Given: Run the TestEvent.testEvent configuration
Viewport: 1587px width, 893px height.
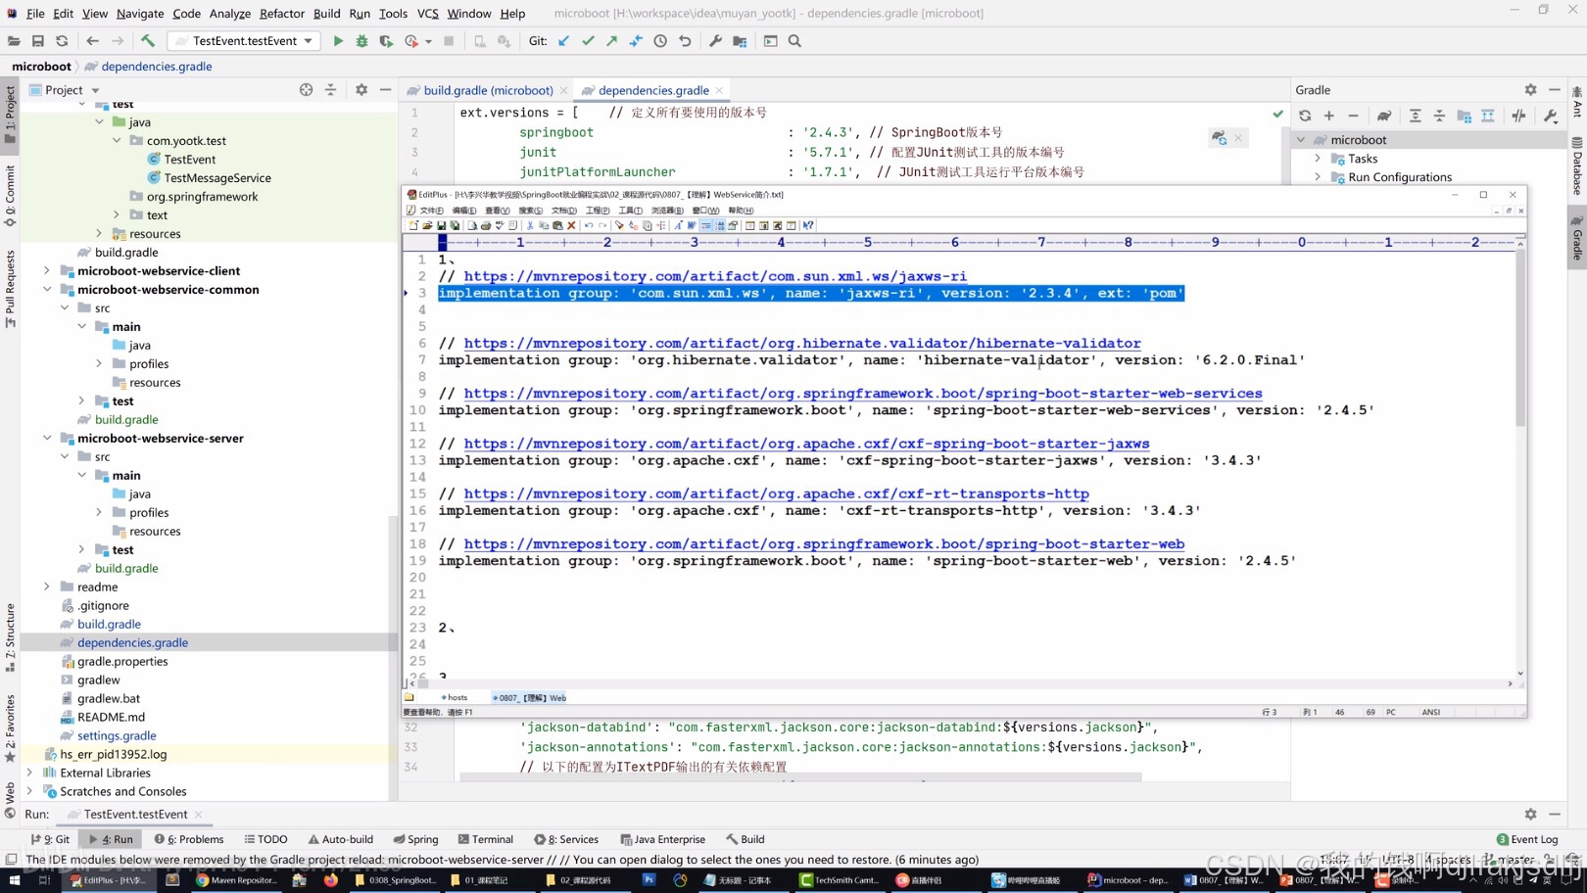Looking at the screenshot, I should [337, 41].
